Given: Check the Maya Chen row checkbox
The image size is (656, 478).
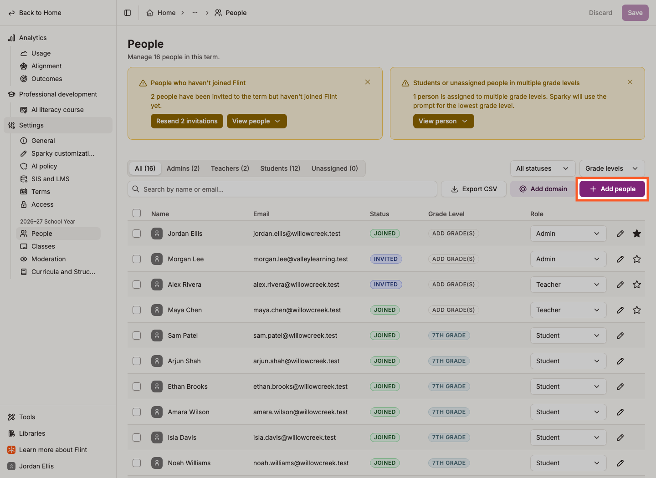Looking at the screenshot, I should [x=137, y=310].
